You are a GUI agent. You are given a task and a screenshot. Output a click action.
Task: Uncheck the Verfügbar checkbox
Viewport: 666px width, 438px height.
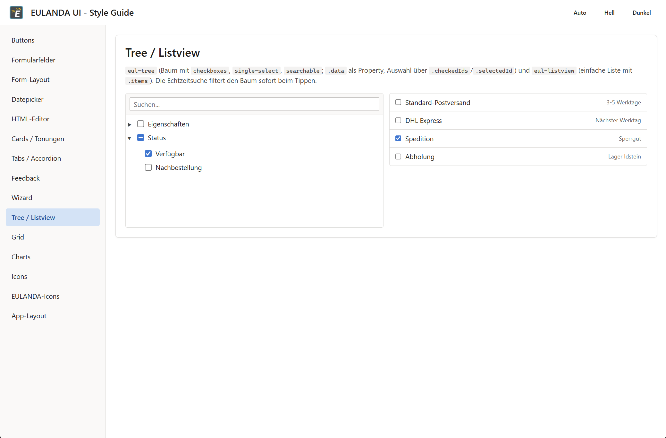tap(148, 154)
